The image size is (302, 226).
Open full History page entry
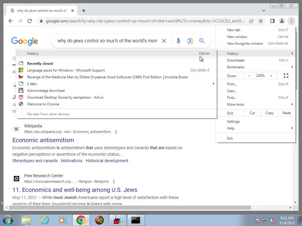[116, 54]
